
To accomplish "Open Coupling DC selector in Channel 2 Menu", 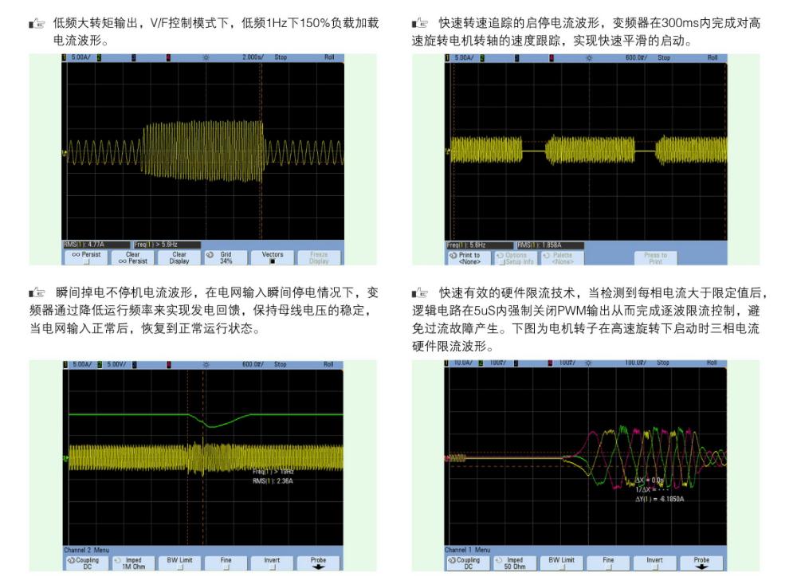I will (x=86, y=563).
